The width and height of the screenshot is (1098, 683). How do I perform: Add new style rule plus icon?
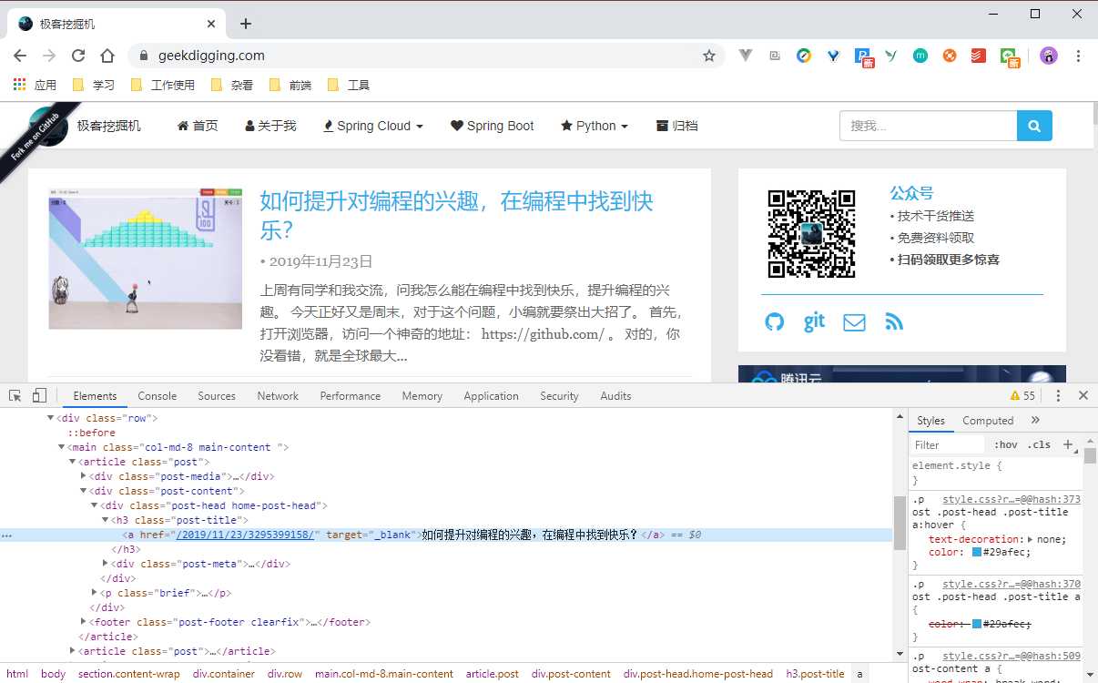1068,444
